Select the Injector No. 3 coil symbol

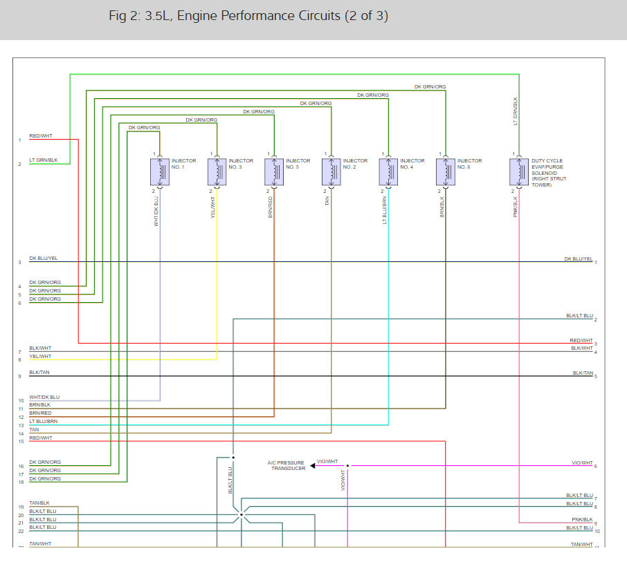click(217, 171)
